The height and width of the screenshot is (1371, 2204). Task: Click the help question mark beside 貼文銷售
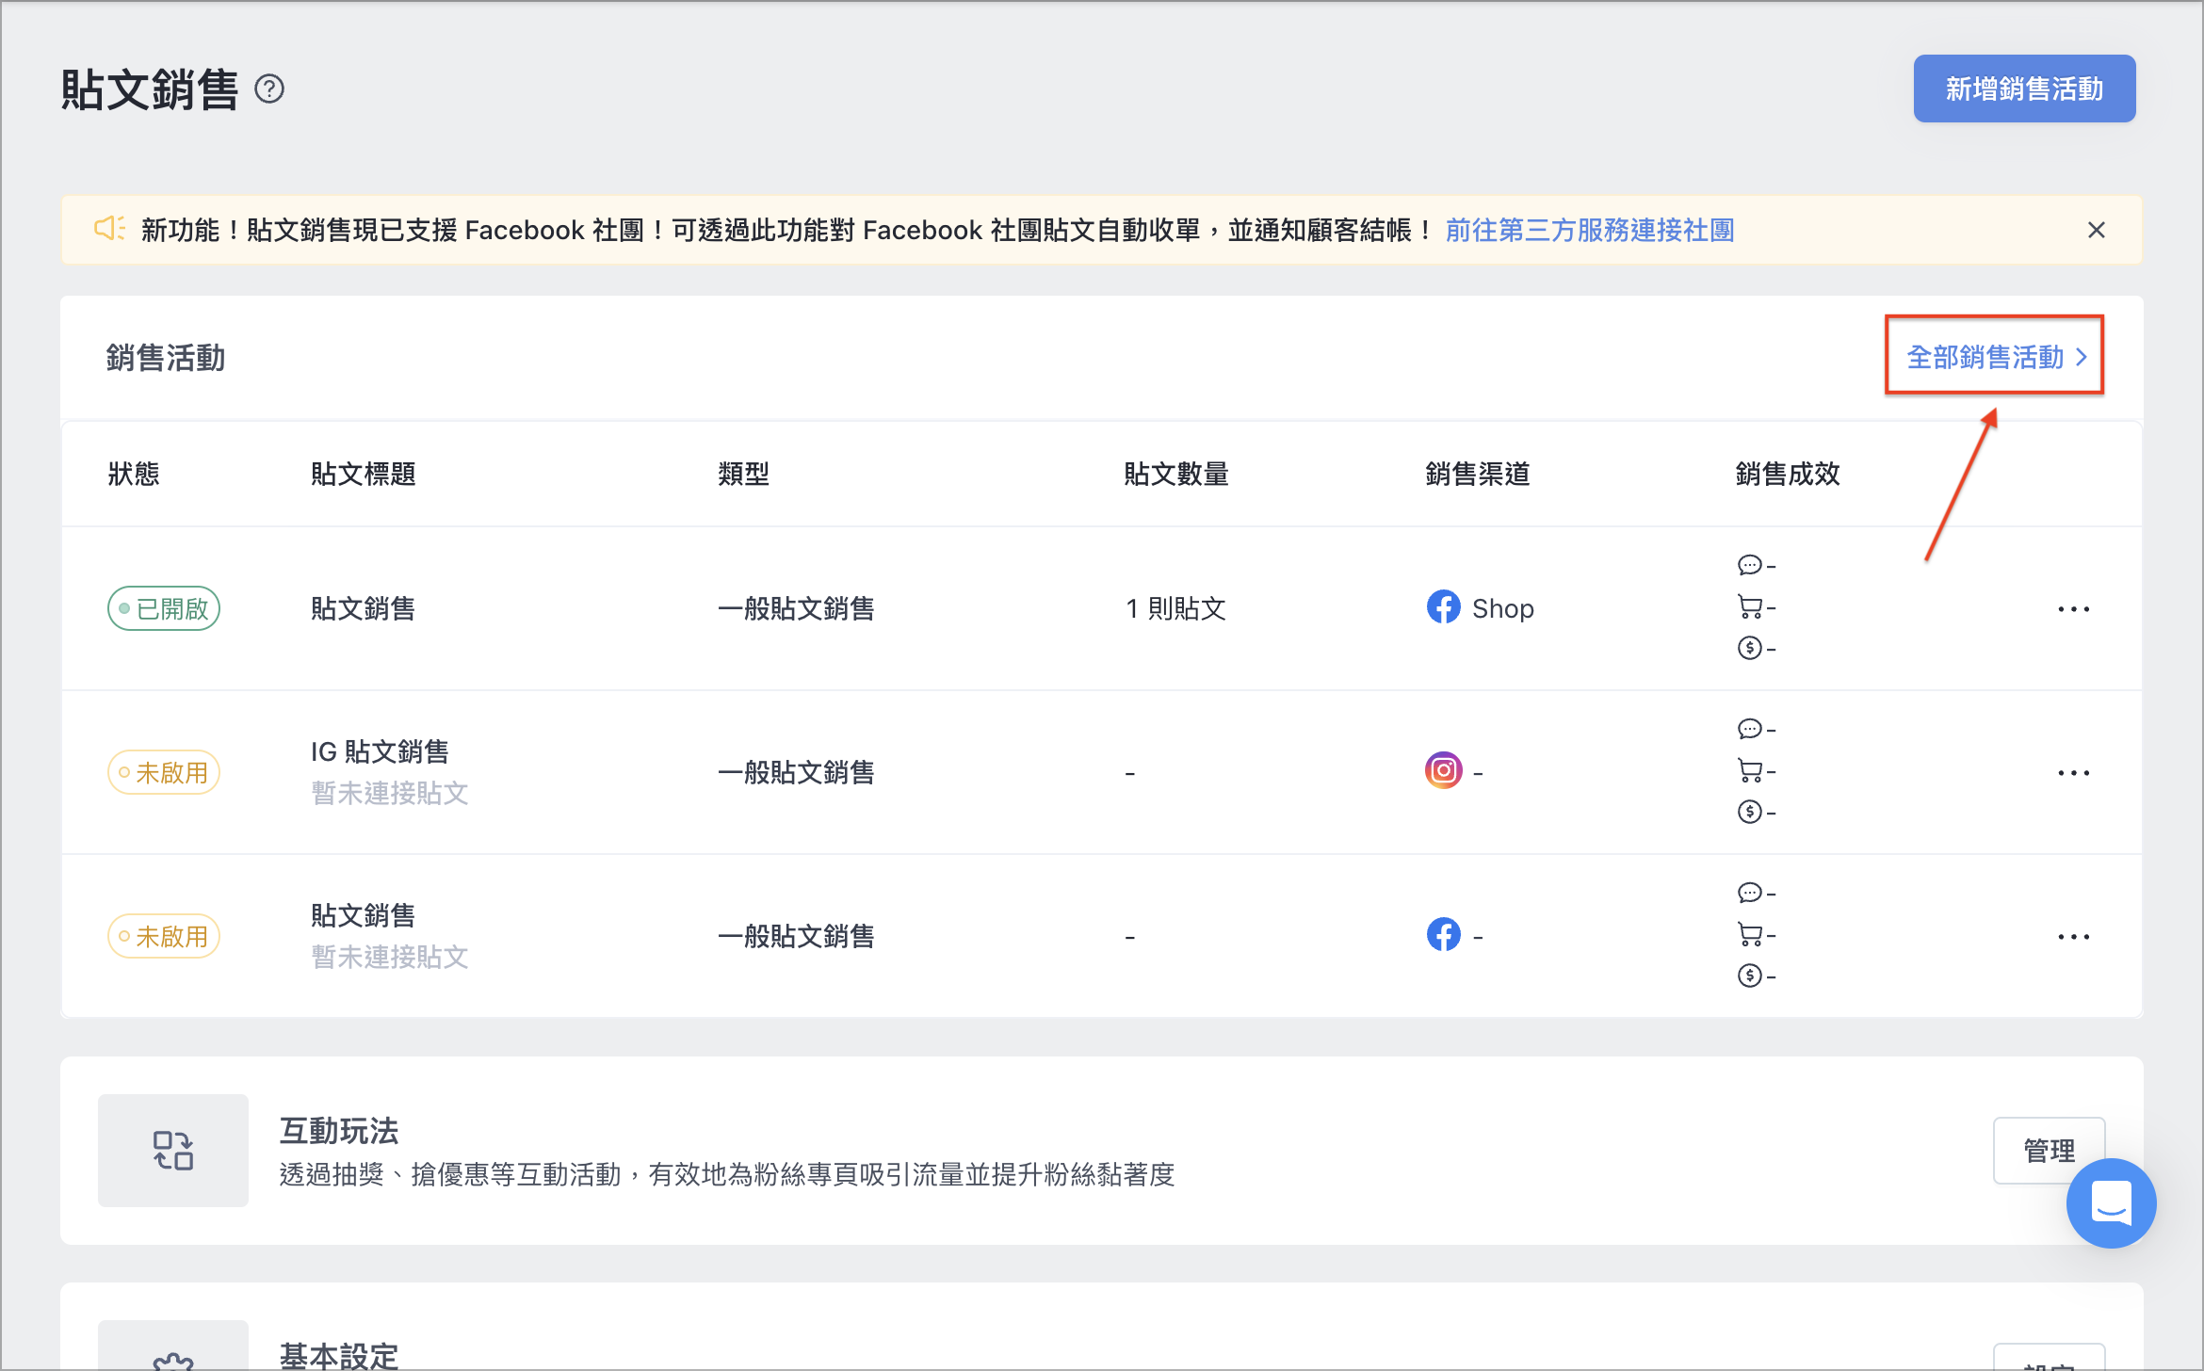pos(269,89)
